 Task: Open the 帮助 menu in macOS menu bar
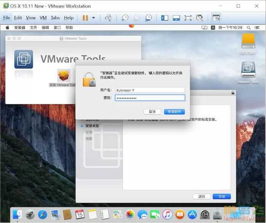[69, 28]
